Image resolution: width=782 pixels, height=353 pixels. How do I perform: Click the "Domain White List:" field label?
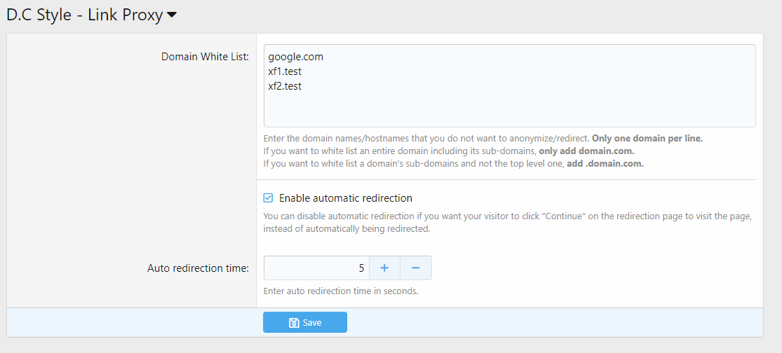point(205,57)
